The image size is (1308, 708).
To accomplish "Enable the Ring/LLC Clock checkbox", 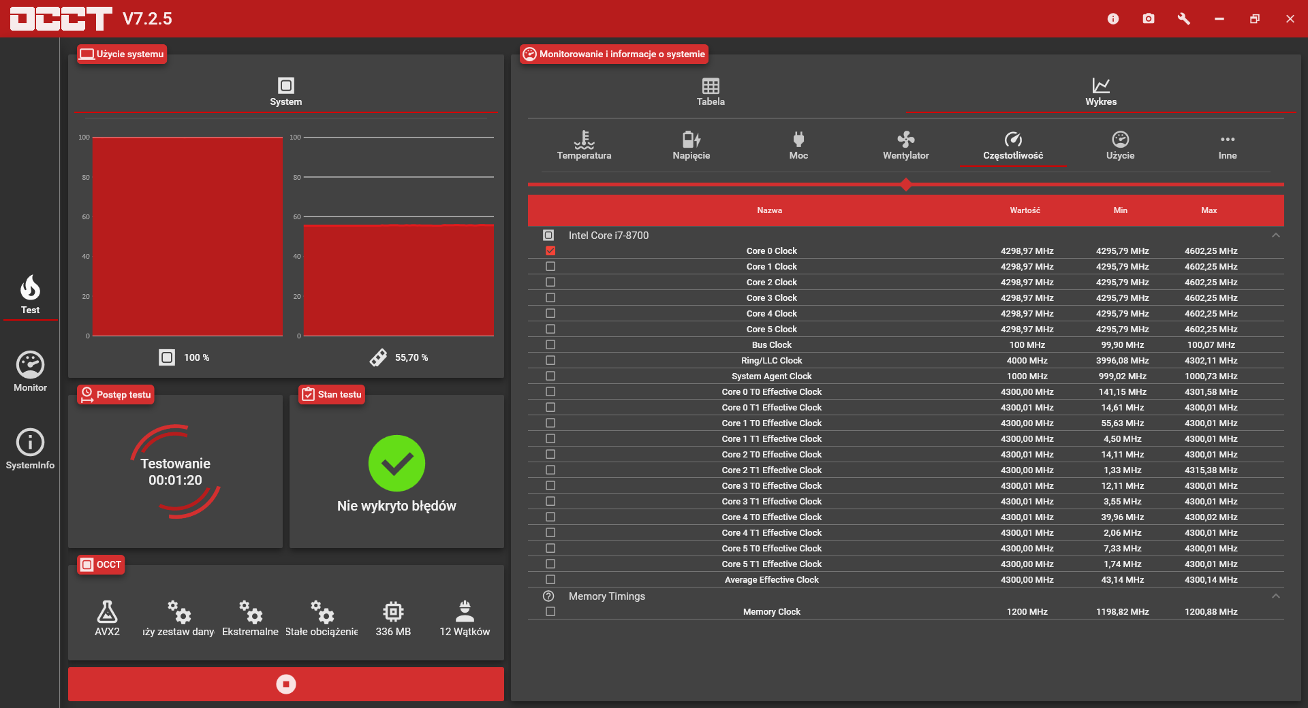I will 550,360.
